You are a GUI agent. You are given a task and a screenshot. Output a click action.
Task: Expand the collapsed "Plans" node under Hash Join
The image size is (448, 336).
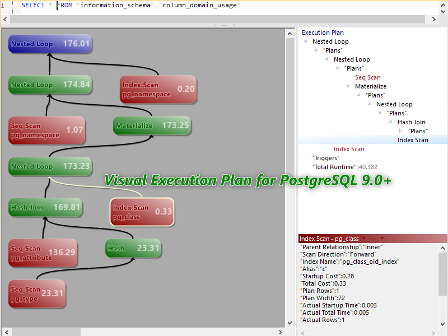pos(401,131)
